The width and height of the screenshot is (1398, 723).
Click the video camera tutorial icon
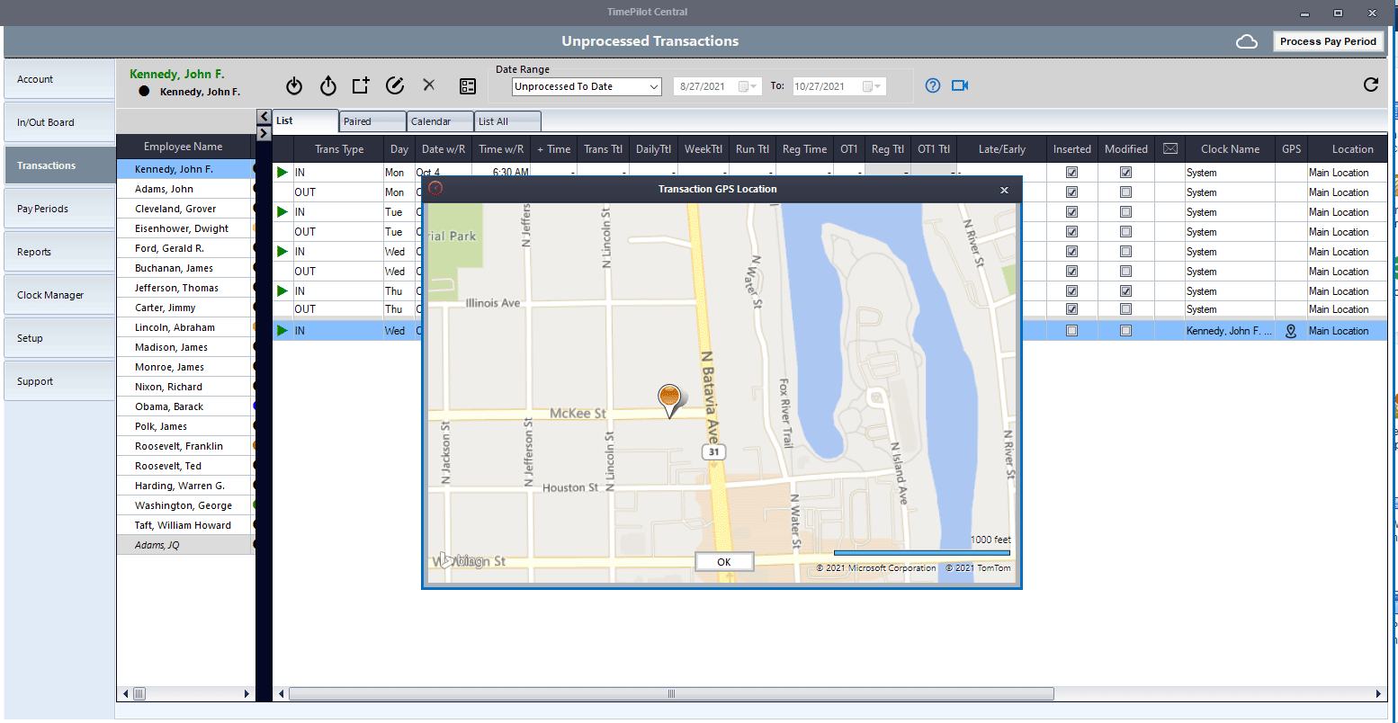click(960, 85)
